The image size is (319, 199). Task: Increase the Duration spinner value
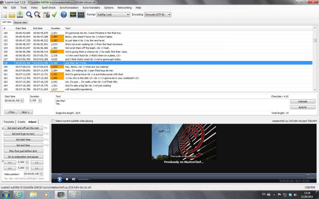40,100
